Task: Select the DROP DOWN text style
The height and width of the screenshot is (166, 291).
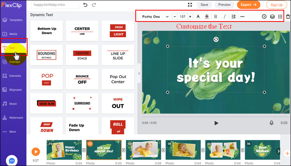Action: pos(46,126)
